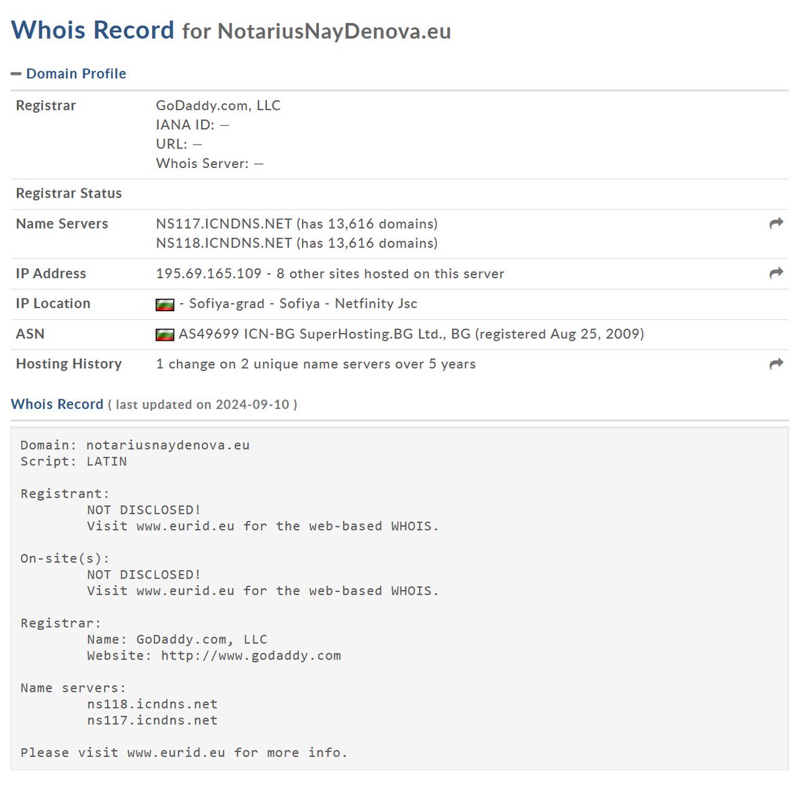Select NOT DISCLOSED! under Registrant
807x798 pixels.
(144, 510)
